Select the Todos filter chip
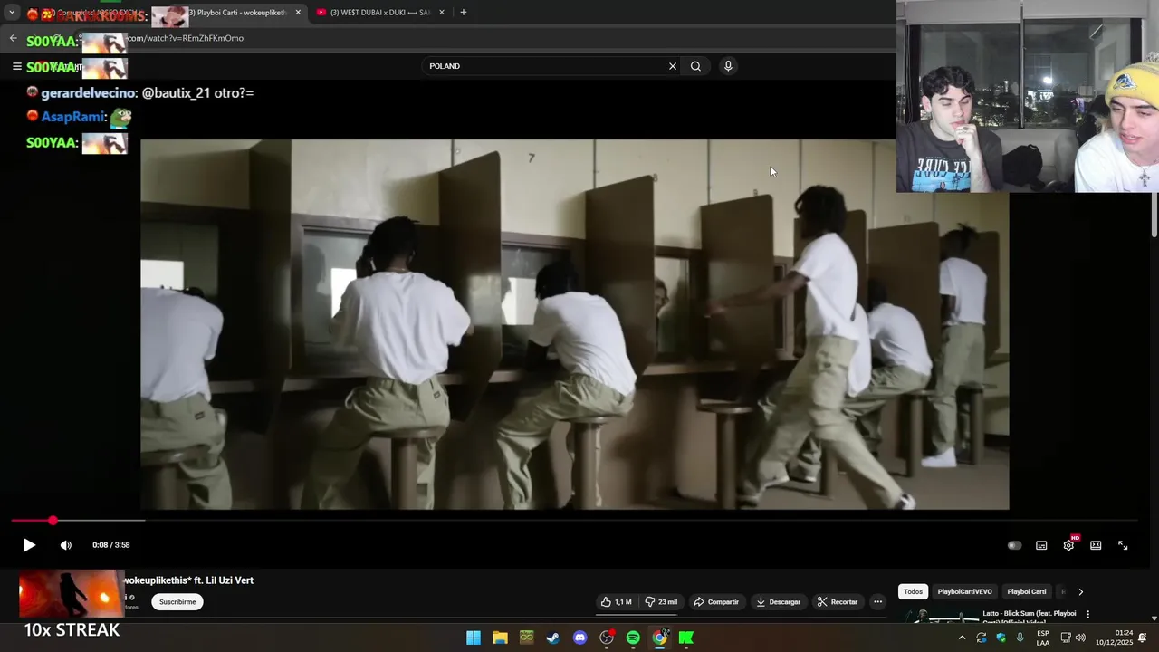1159x652 pixels. coord(913,591)
